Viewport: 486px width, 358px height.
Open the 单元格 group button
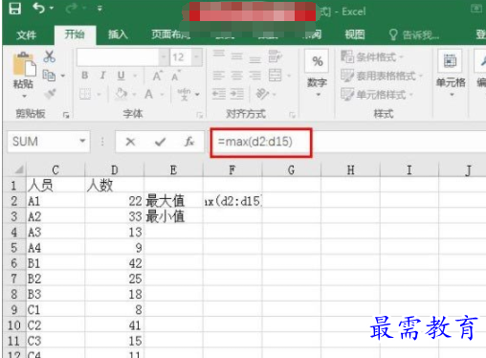point(451,74)
